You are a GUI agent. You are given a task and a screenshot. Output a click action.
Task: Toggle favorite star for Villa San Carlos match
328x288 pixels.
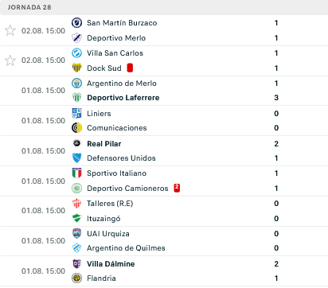point(10,60)
